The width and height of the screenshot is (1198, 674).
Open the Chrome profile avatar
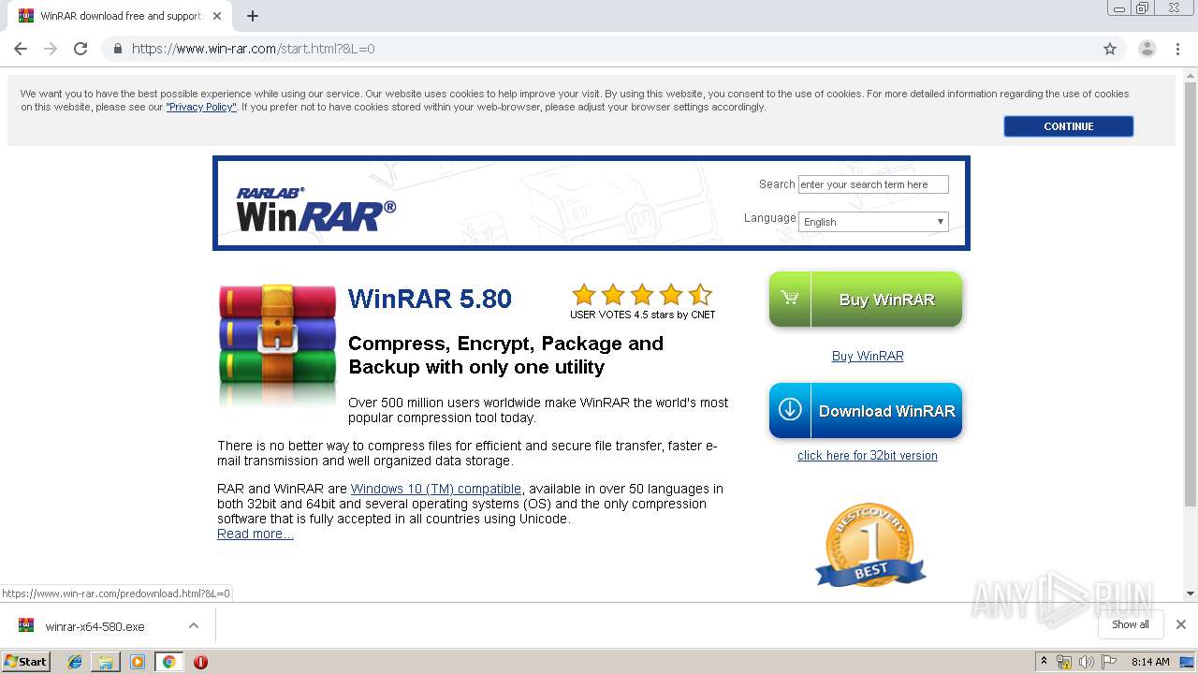[x=1147, y=49]
